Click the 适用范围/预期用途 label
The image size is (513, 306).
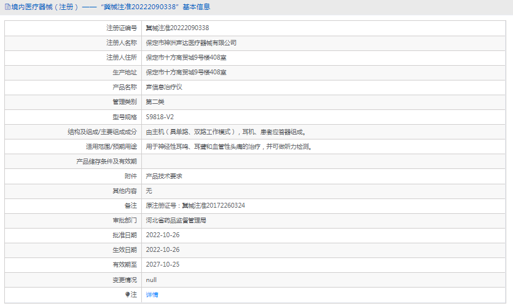coord(111,146)
